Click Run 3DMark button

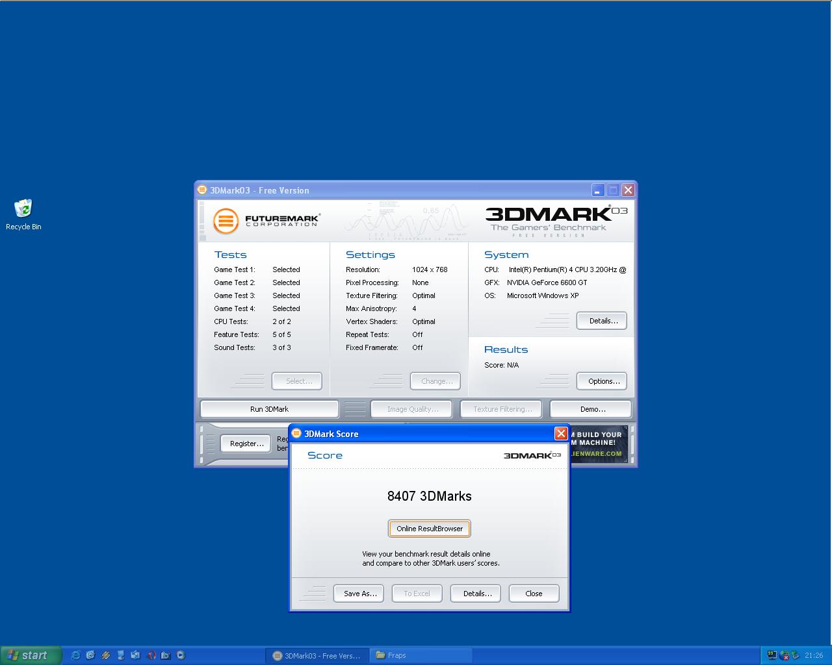click(x=269, y=409)
